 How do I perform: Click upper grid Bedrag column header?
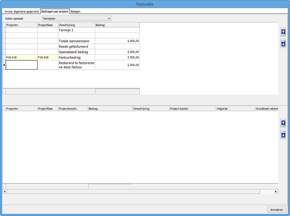coord(117,25)
